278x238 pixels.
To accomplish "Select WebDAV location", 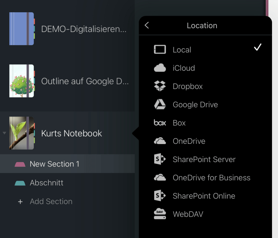I will (x=205, y=214).
